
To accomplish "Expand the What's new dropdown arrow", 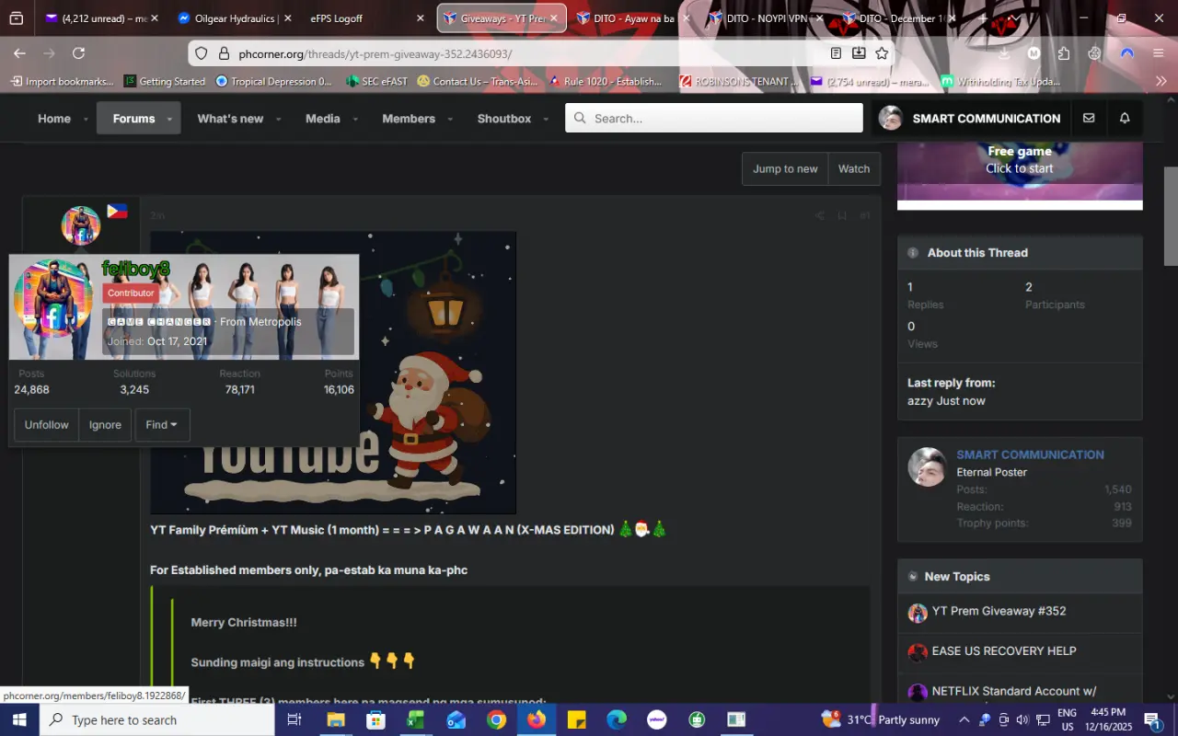I will pyautogui.click(x=279, y=119).
